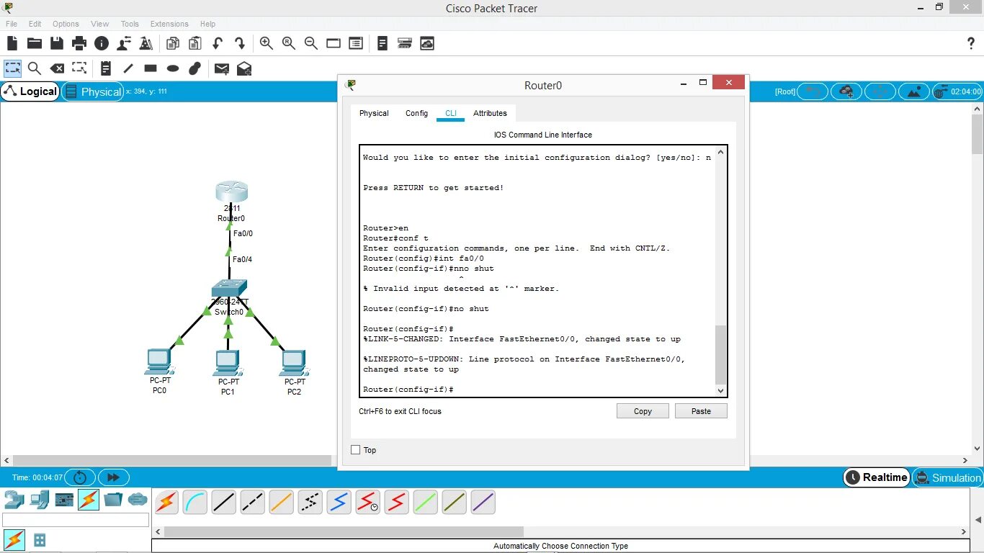Select the Components category icon
The height and width of the screenshot is (553, 984).
pyautogui.click(x=64, y=498)
